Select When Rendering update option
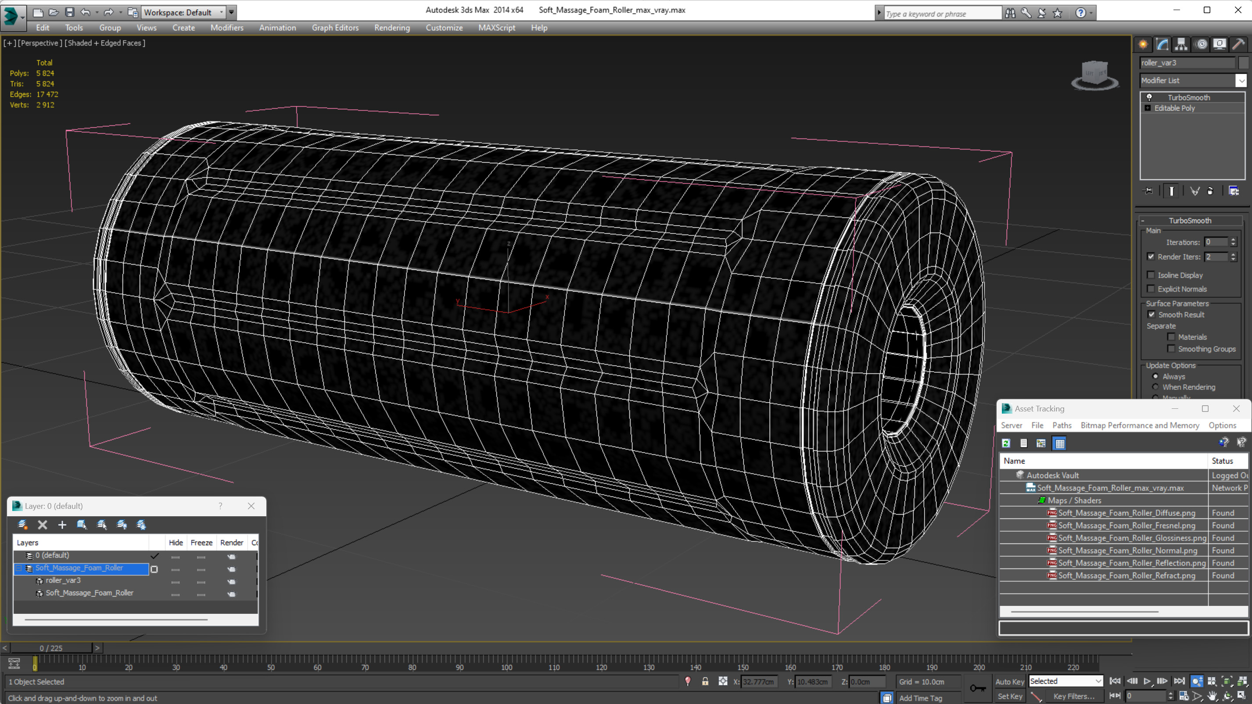 click(1156, 387)
